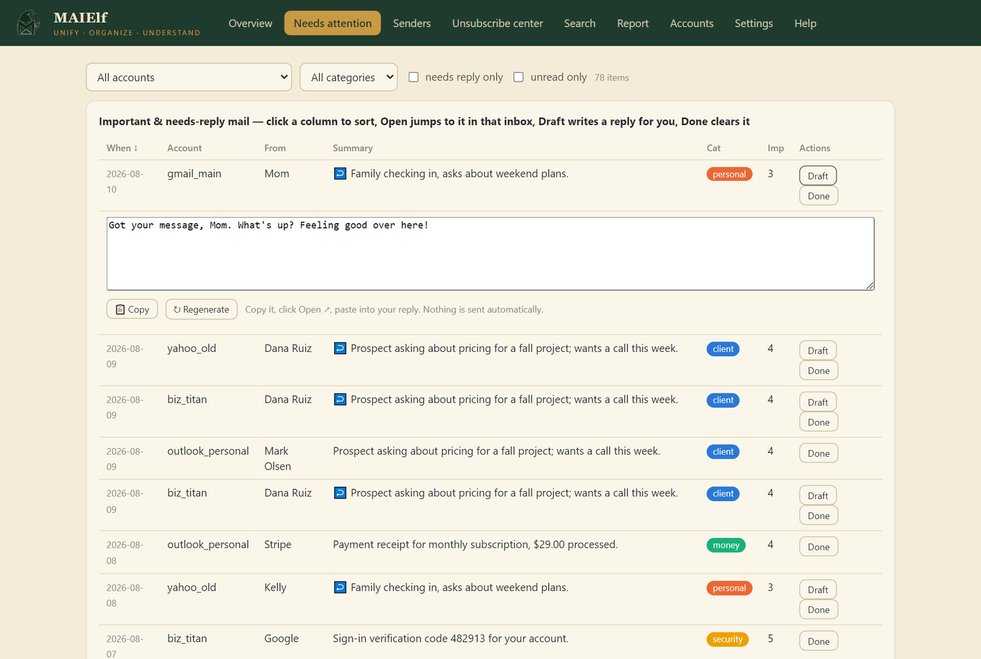Screen dimensions: 981x659
Task: Mark Kelly's email as Done
Action: click(819, 609)
